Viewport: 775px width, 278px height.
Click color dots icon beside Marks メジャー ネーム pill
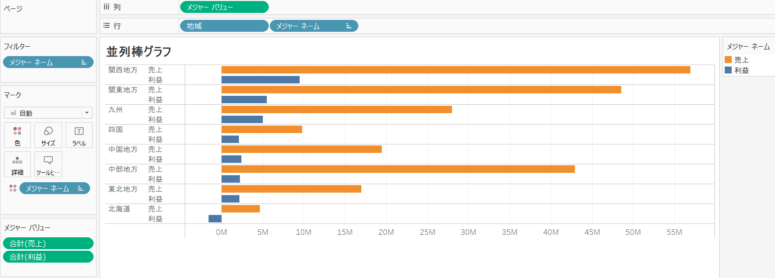(13, 188)
